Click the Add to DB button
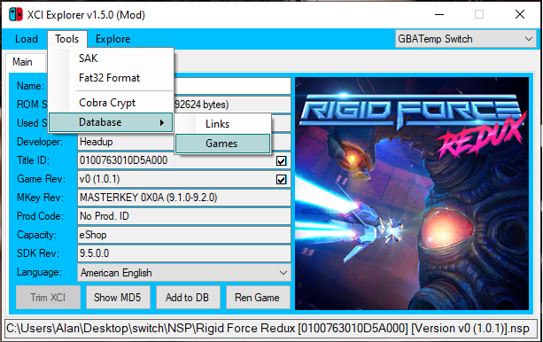 coord(188,298)
